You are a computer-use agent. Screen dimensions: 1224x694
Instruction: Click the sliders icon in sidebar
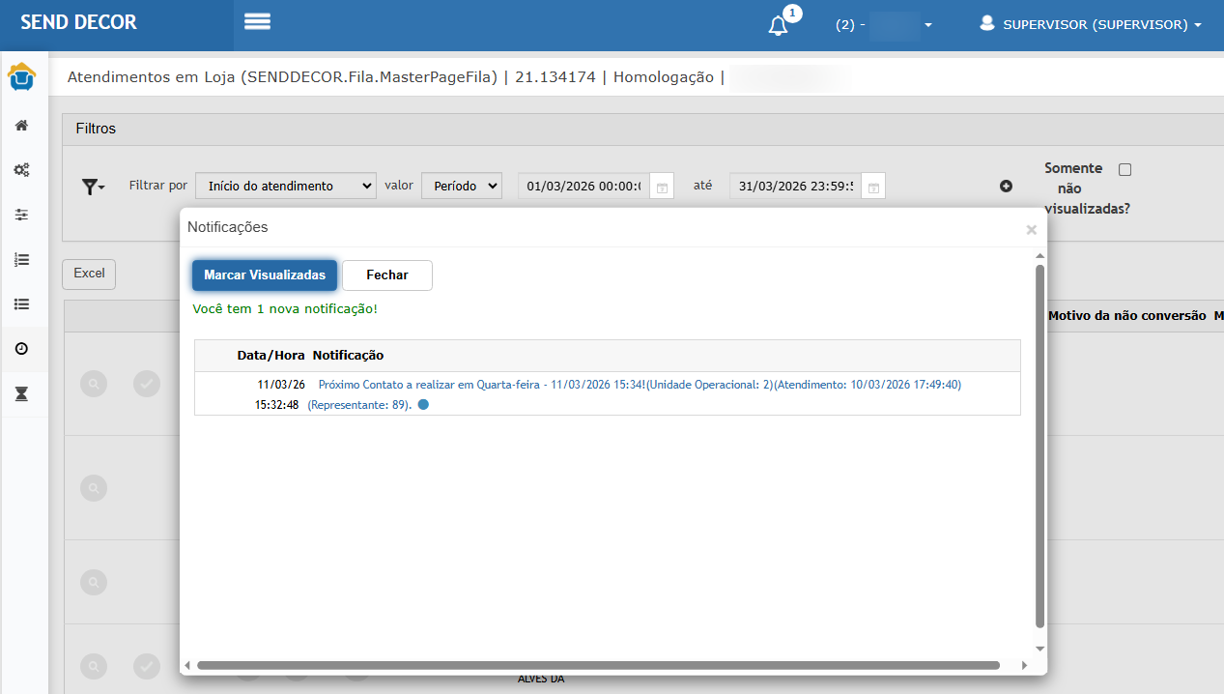click(x=21, y=215)
